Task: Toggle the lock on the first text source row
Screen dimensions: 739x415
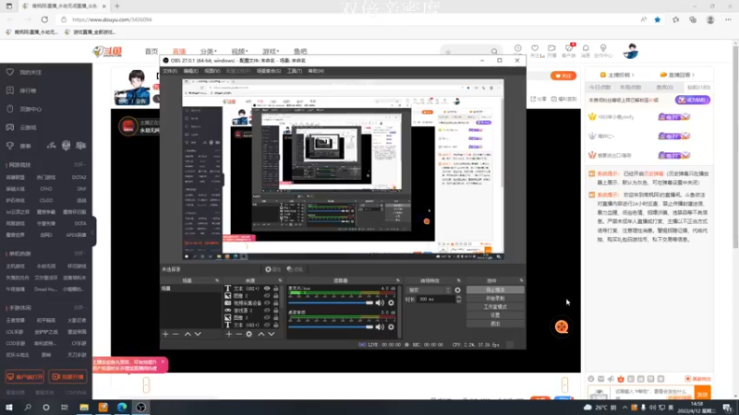Action: tap(276, 289)
